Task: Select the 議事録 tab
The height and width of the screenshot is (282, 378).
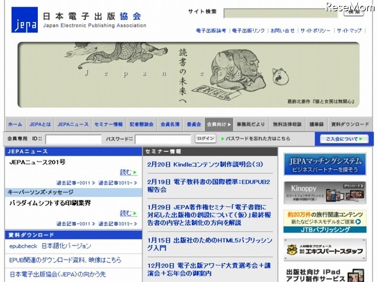Action: coord(317,124)
